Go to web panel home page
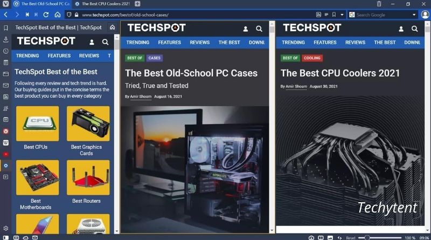Image resolution: width=431 pixels, height=240 pixels. (x=113, y=28)
